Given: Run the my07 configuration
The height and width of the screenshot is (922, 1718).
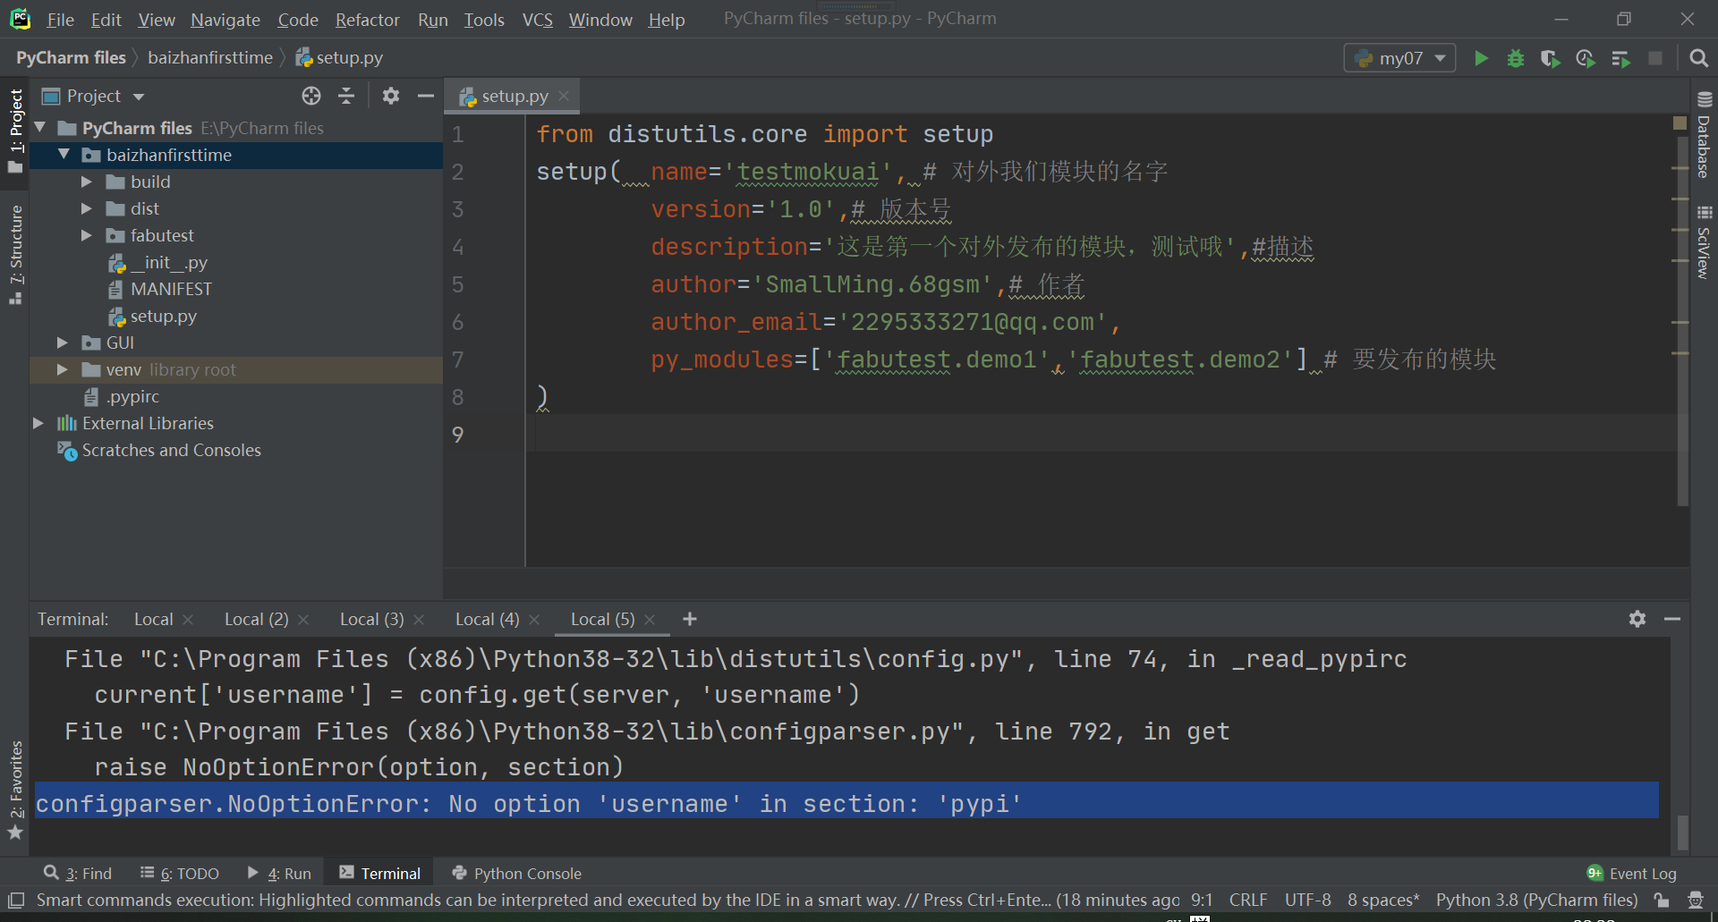Looking at the screenshot, I should 1481,58.
